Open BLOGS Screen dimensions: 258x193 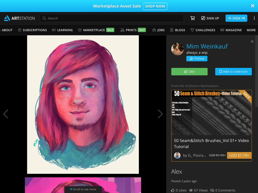click(x=178, y=30)
